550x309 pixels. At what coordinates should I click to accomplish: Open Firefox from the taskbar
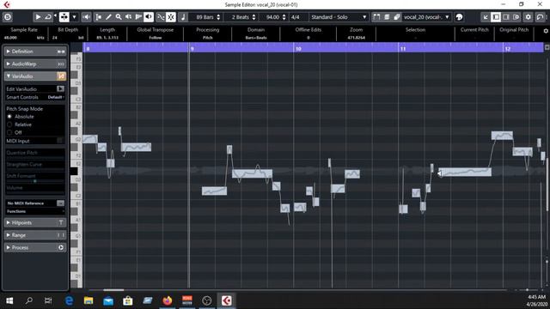[168, 300]
